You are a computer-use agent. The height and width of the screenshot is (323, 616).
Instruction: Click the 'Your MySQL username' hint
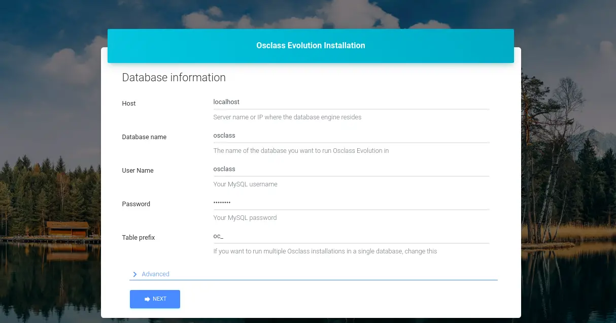point(245,184)
